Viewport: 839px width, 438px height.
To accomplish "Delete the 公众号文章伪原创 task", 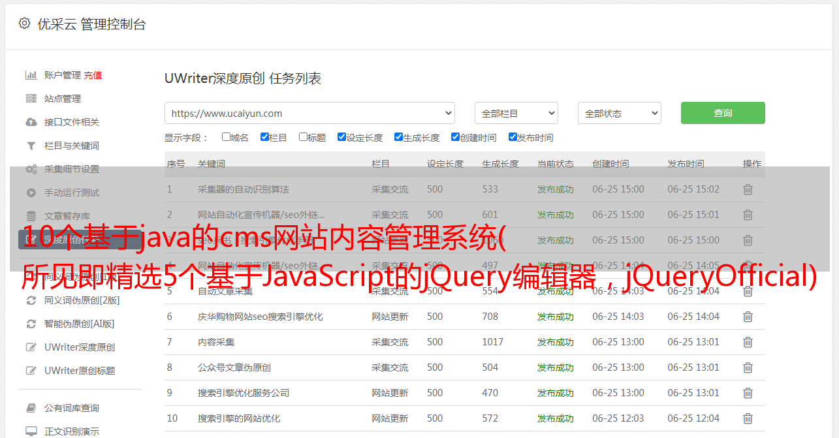I will click(x=748, y=368).
